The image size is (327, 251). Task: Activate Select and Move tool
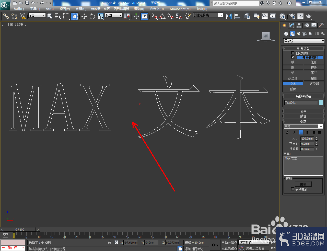point(84,16)
